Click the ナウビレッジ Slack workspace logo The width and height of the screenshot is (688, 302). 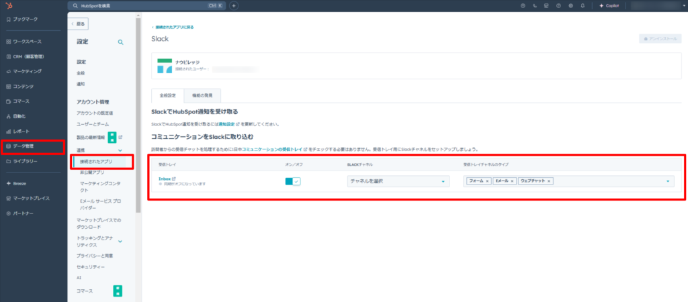(165, 66)
